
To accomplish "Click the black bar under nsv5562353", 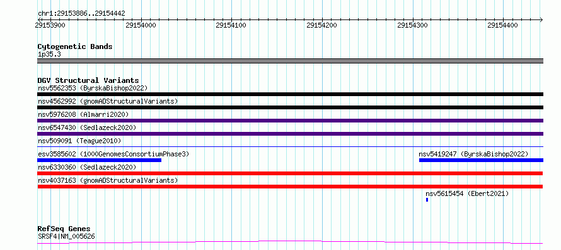I will point(290,94).
